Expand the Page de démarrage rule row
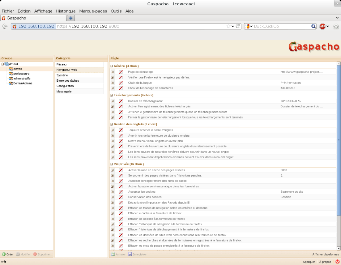Screen dimensions: 341x265 point(112,72)
